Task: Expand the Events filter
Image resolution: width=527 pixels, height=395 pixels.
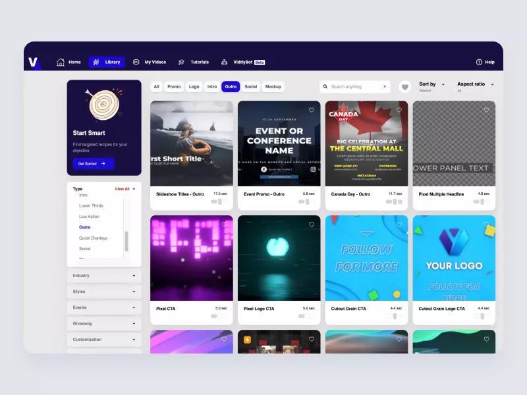Action: click(x=104, y=307)
